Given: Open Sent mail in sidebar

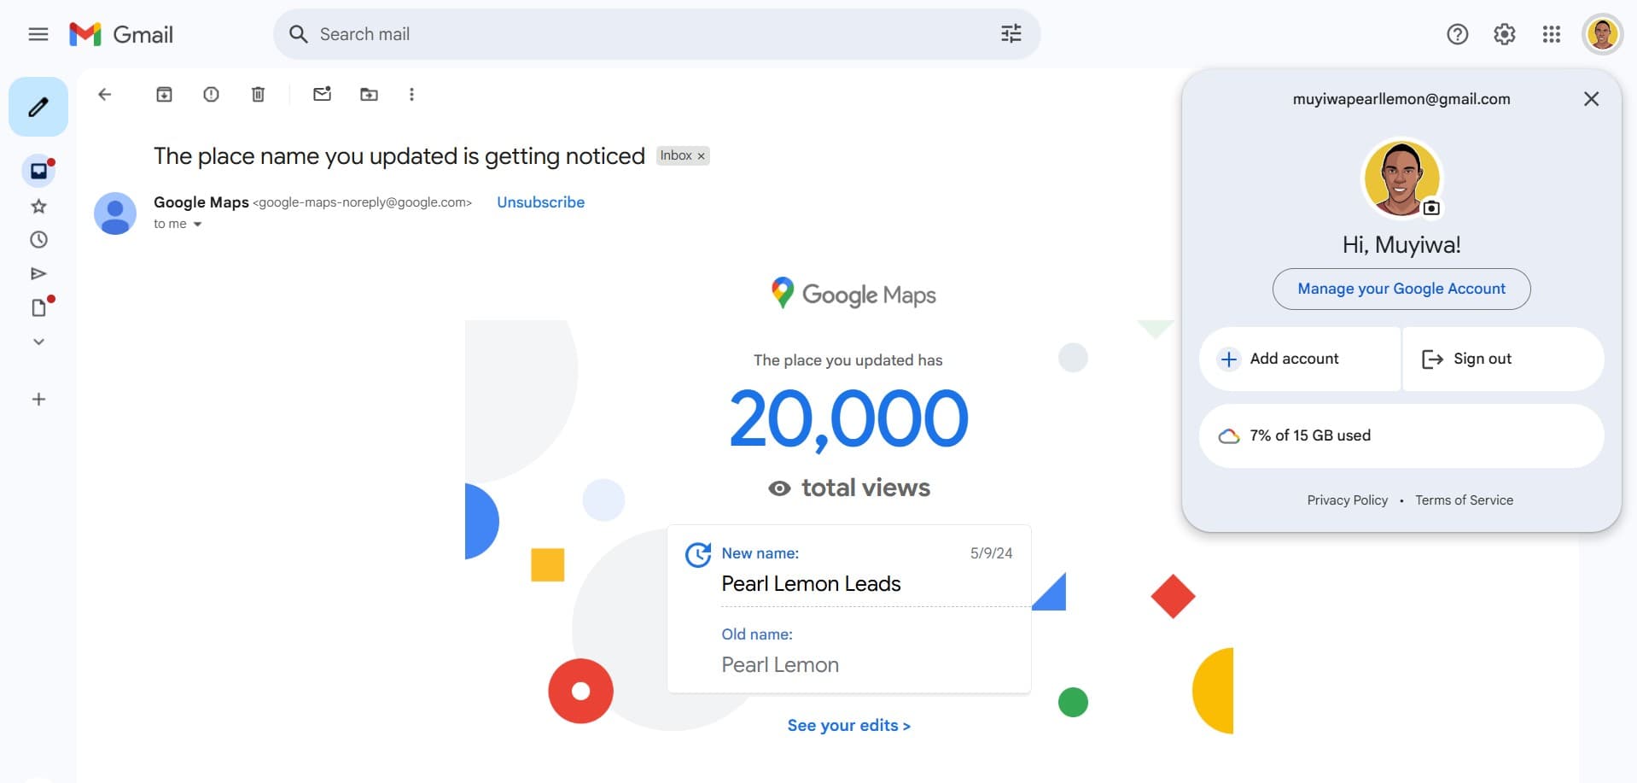Looking at the screenshot, I should pyautogui.click(x=38, y=273).
